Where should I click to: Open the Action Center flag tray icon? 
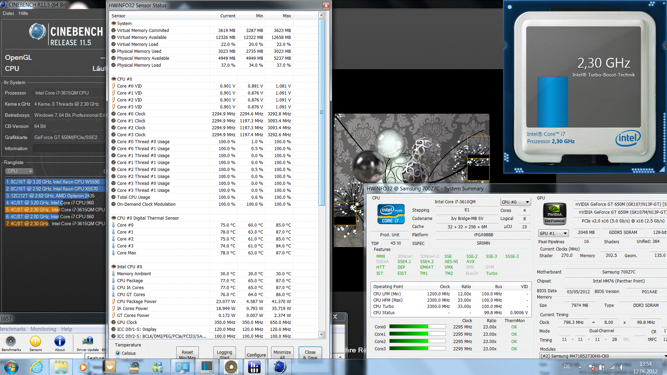point(591,367)
